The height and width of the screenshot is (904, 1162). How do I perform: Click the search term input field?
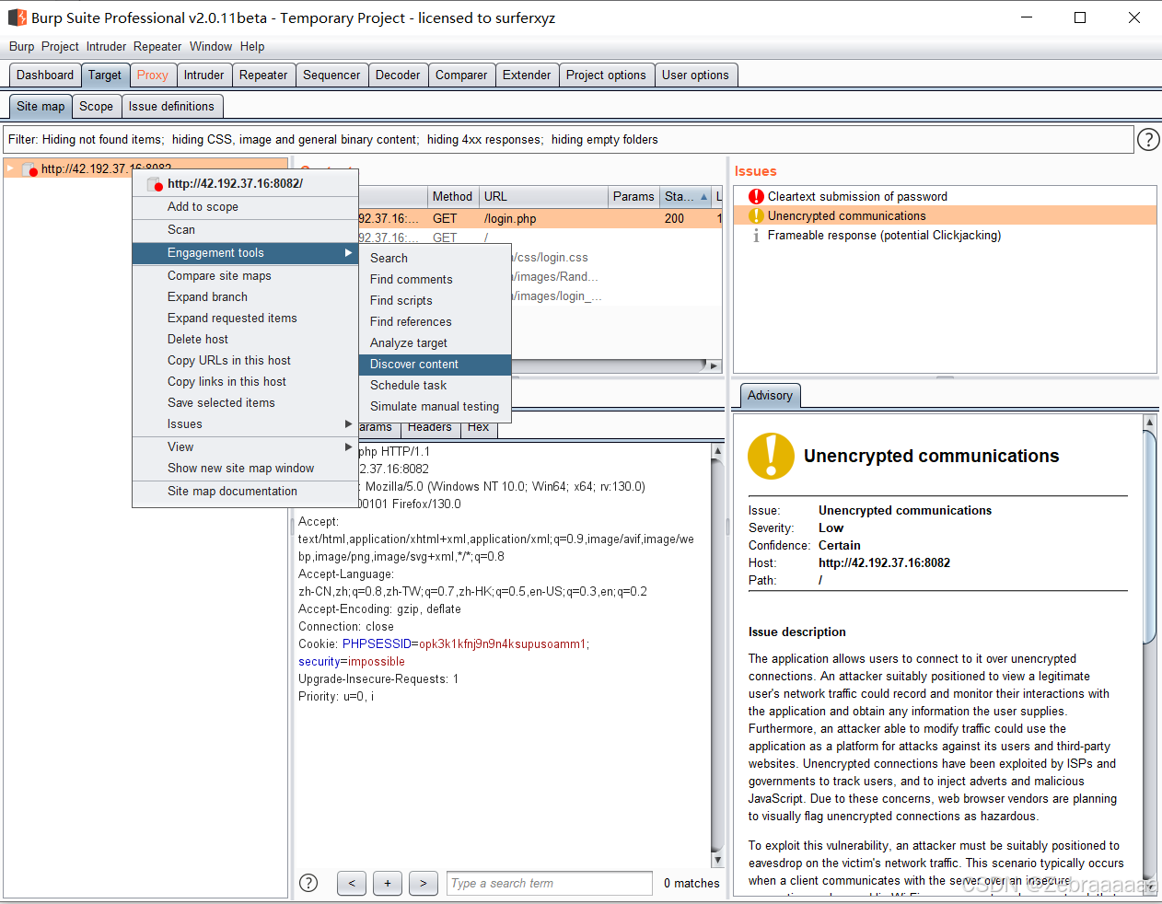point(549,884)
